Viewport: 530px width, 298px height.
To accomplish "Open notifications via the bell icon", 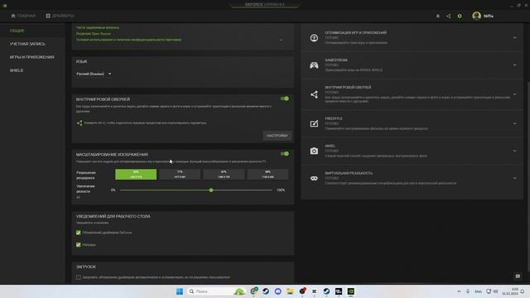I will 438,16.
